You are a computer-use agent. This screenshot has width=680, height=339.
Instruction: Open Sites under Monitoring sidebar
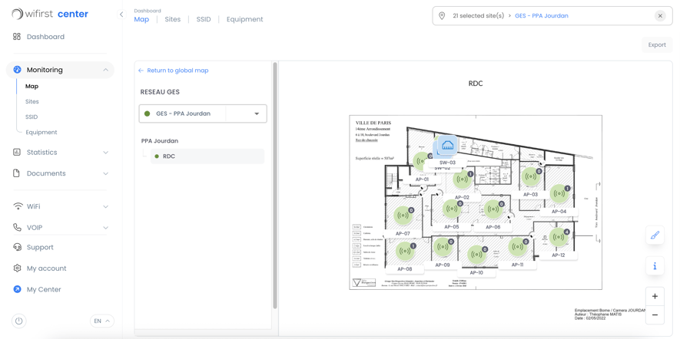click(x=32, y=102)
